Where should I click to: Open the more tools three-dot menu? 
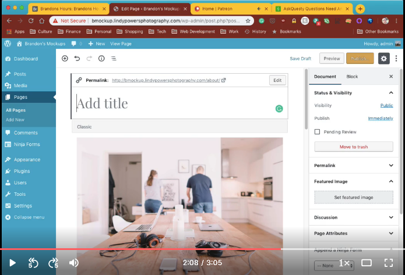[x=396, y=59]
